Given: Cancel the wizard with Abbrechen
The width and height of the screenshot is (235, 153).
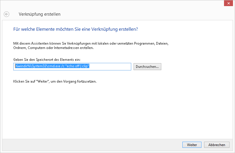Looking at the screenshot, I should click(217, 145).
